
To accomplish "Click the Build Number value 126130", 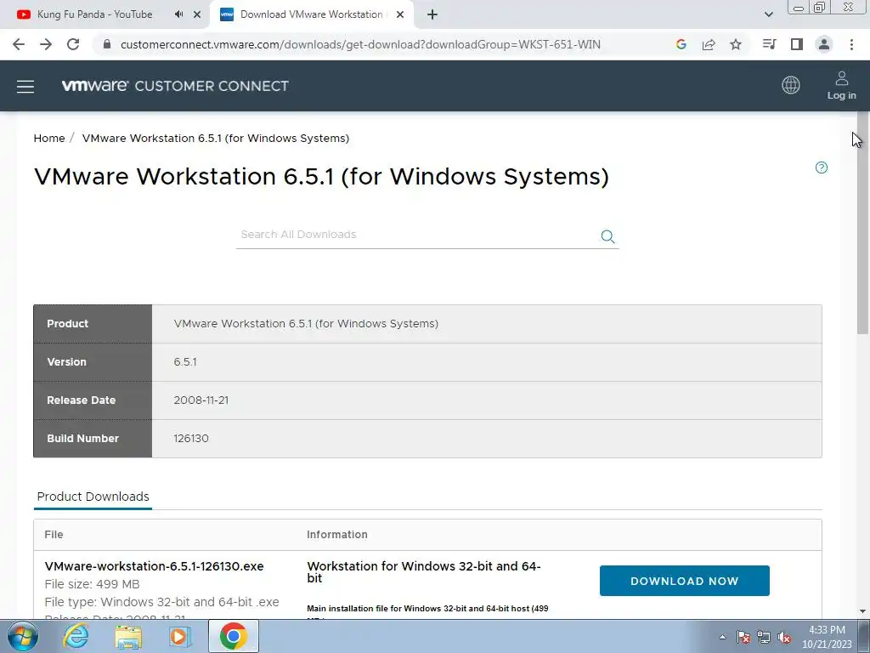I will pyautogui.click(x=191, y=439).
